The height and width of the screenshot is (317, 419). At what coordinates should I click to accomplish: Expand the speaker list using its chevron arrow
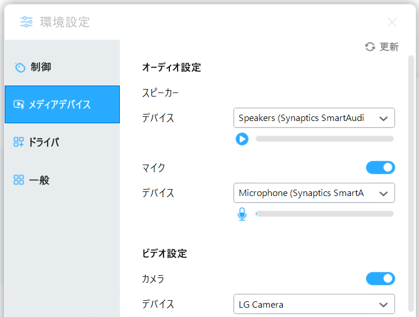[384, 119]
